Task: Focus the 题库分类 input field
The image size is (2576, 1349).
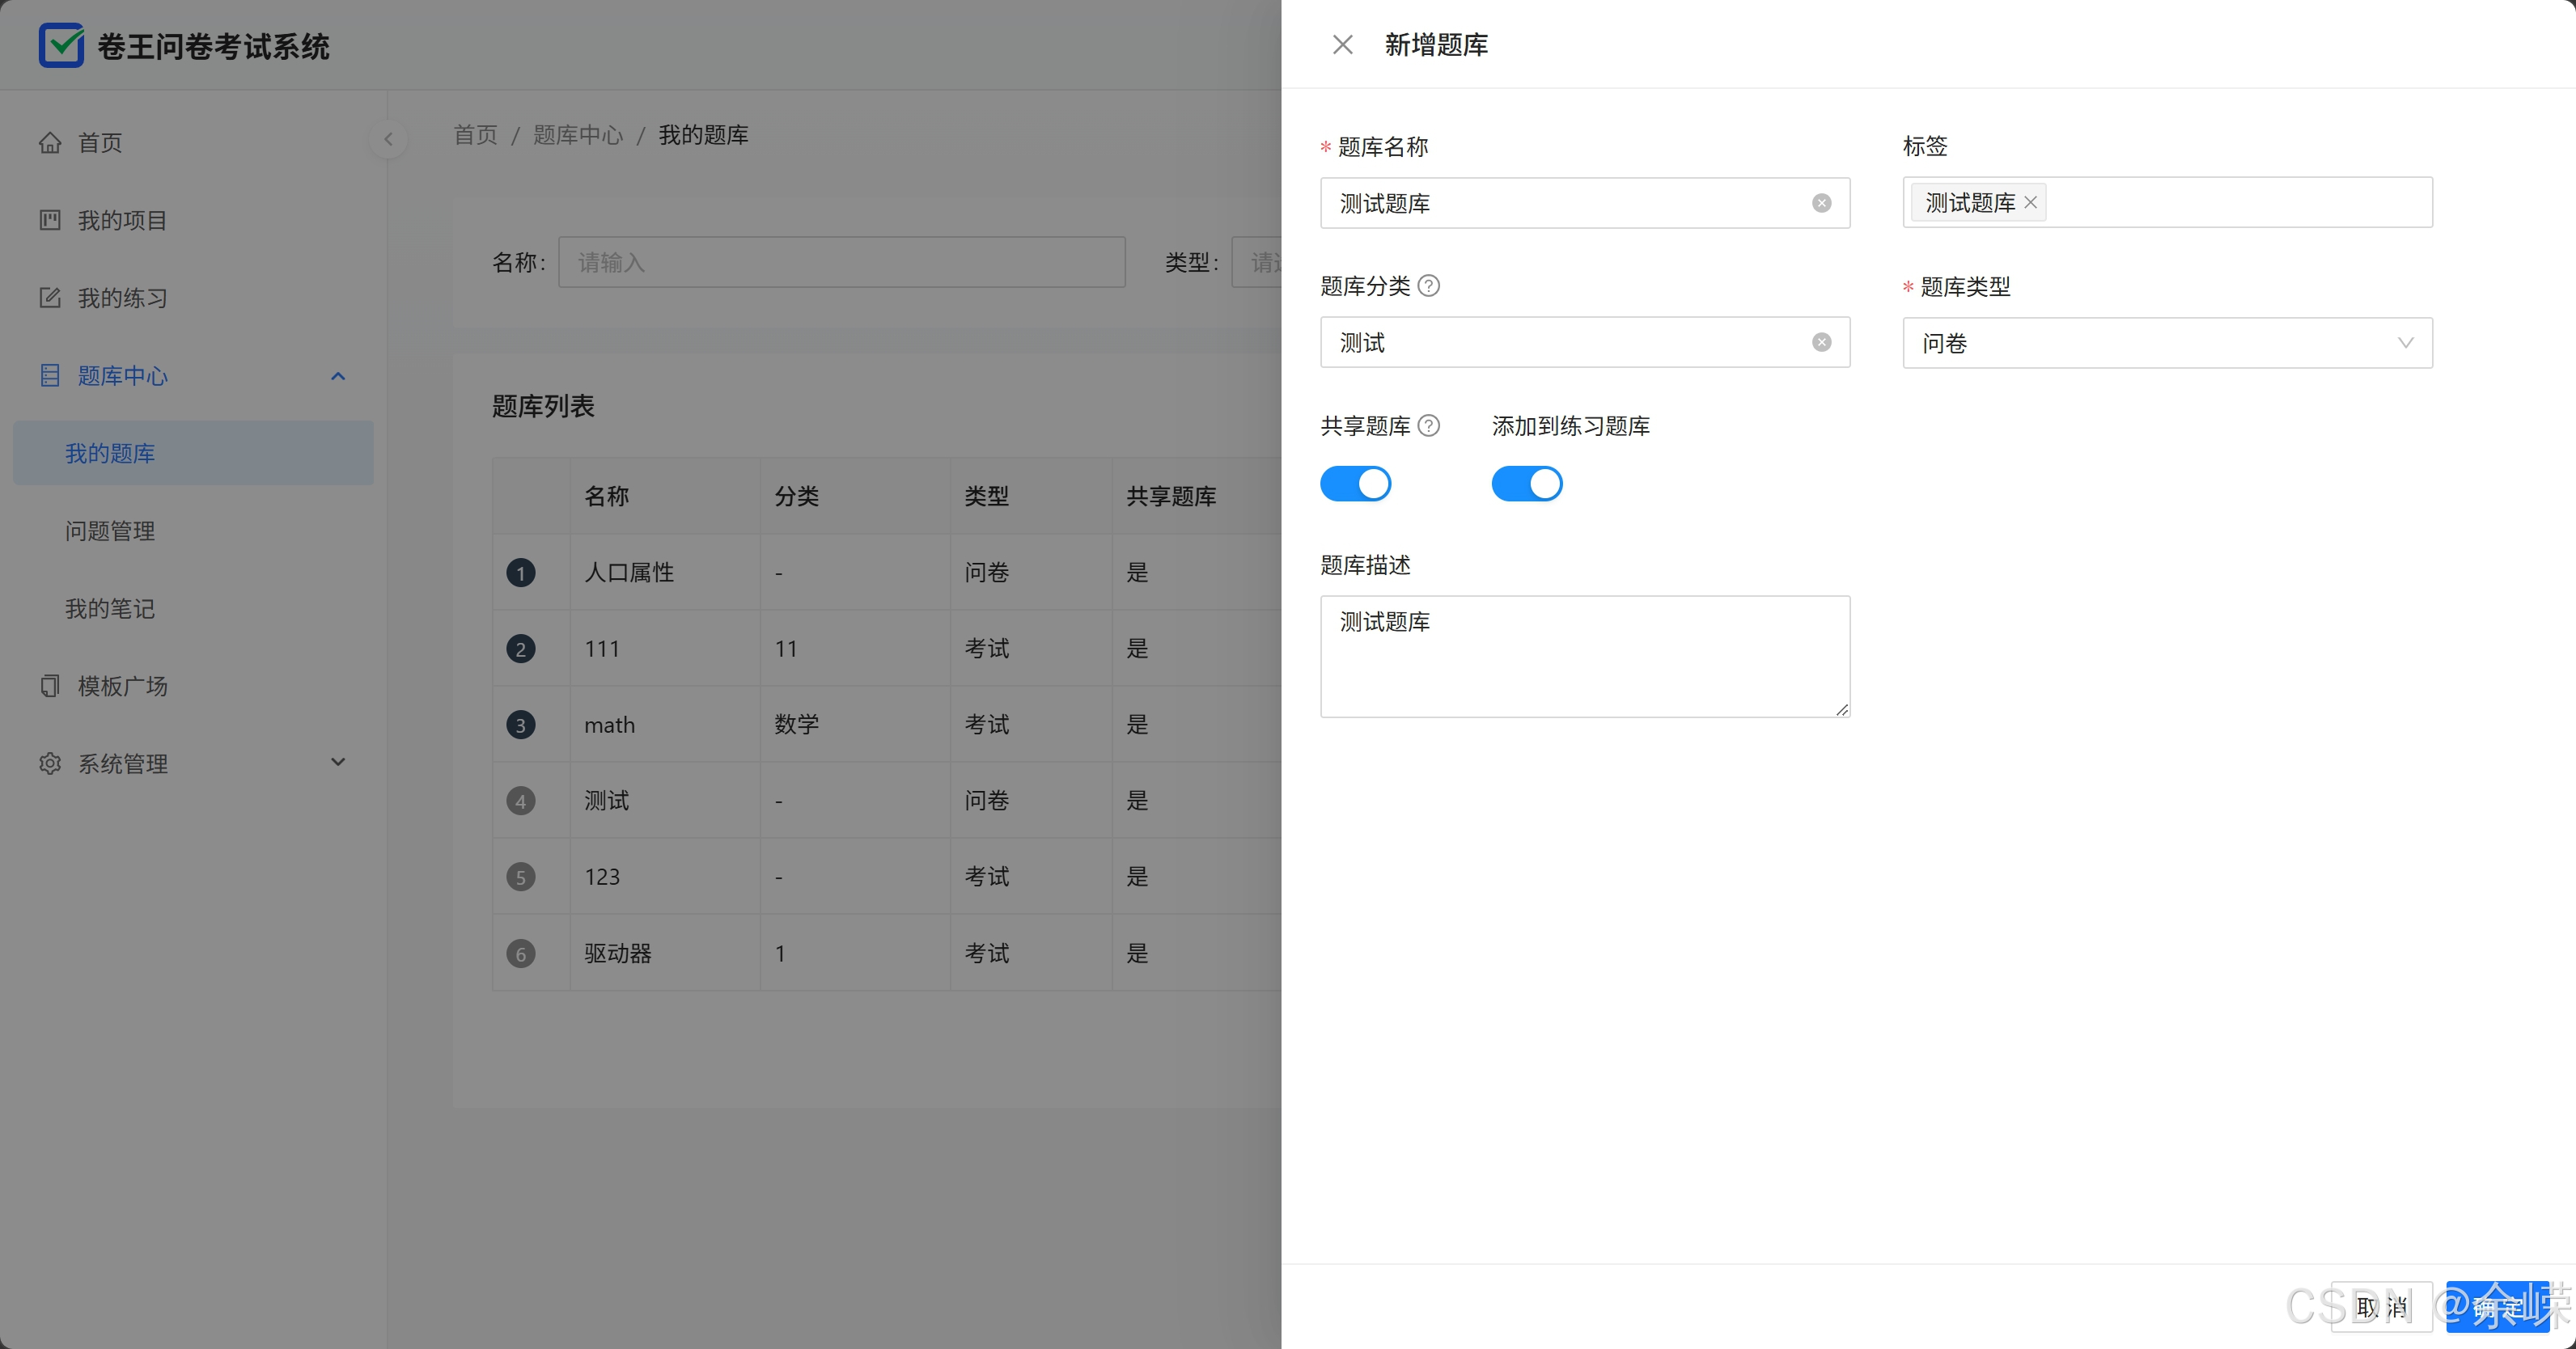Action: click(1585, 342)
